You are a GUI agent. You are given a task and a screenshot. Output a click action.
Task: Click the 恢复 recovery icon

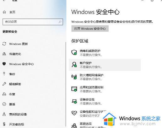[4, 94]
